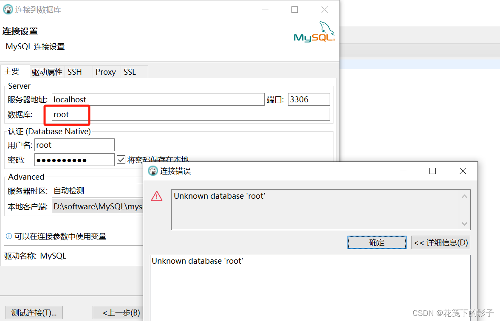The height and width of the screenshot is (321, 500).
Task: Click the server address field containing localhost
Action: pyautogui.click(x=158, y=99)
